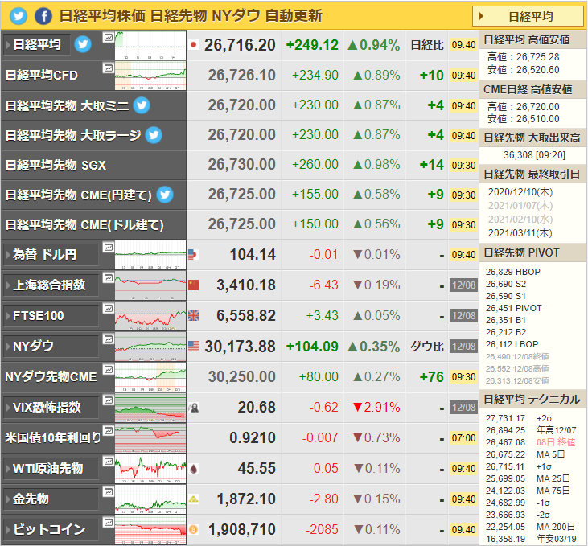Click the 2021/03/11(木) last trading date
Image resolution: width=588 pixels, height=546 pixels.
tap(520, 233)
